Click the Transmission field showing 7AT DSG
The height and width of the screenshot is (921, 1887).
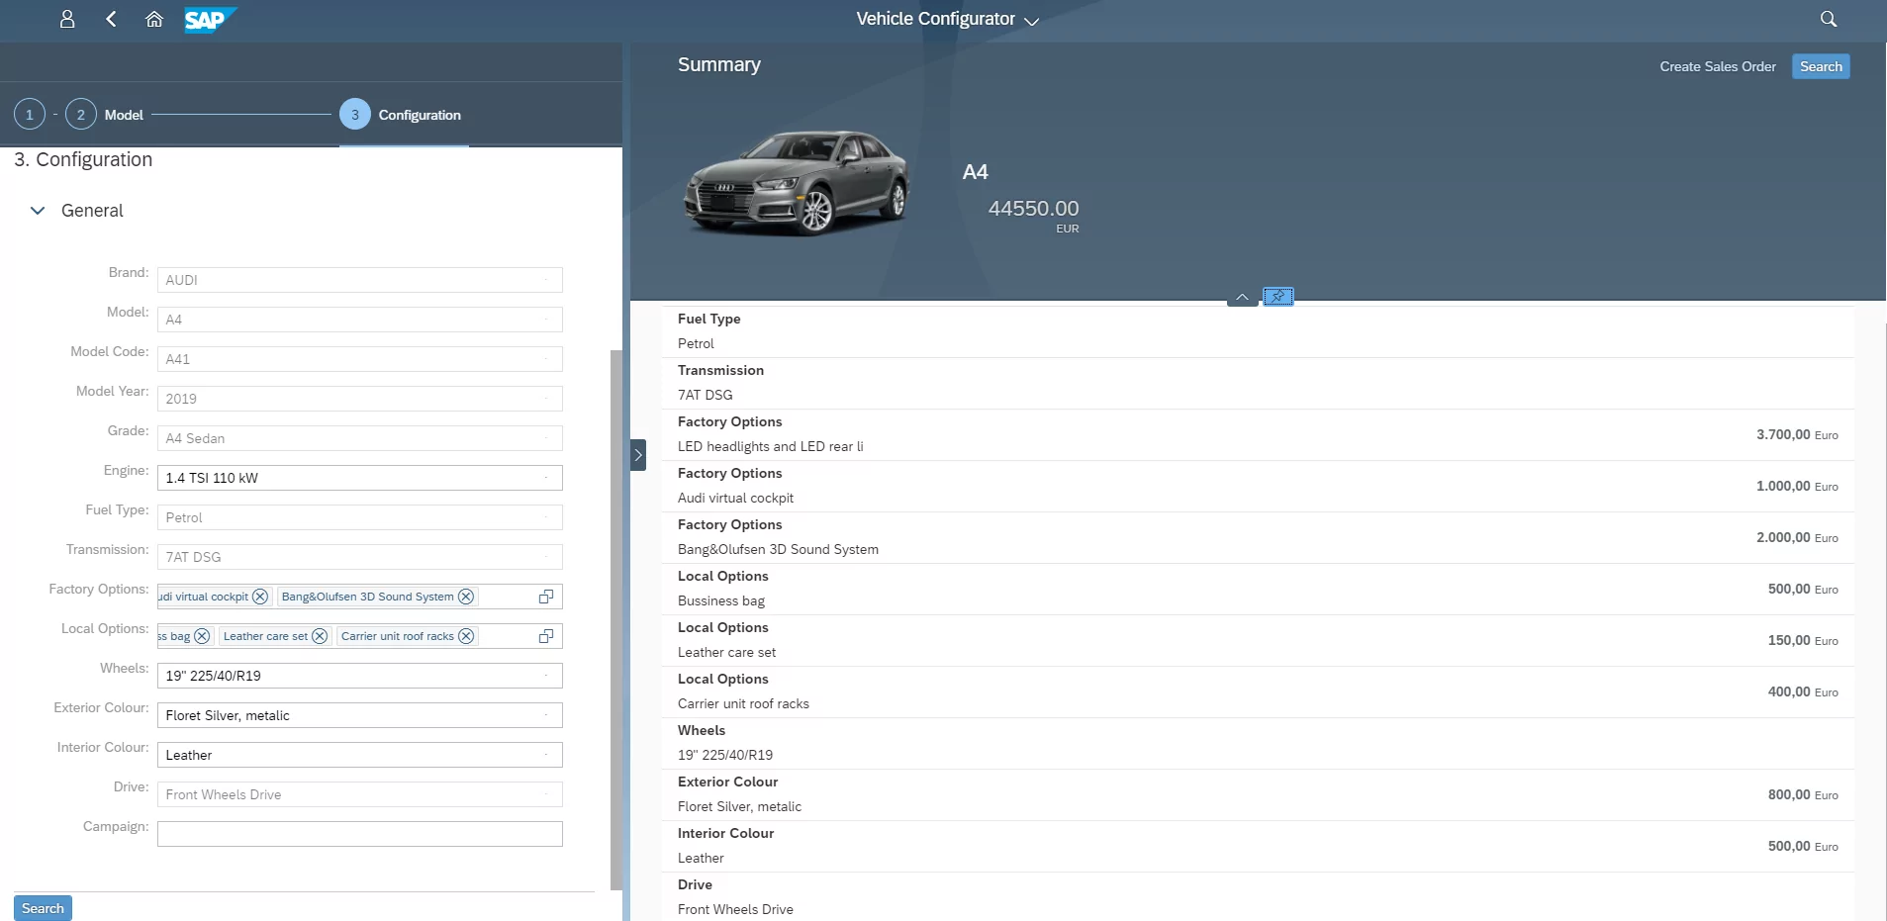coord(360,557)
